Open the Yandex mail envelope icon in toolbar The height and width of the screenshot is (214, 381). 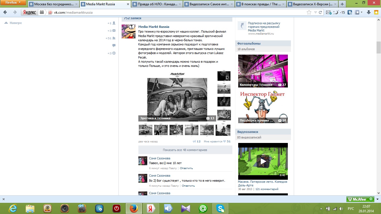329,12
